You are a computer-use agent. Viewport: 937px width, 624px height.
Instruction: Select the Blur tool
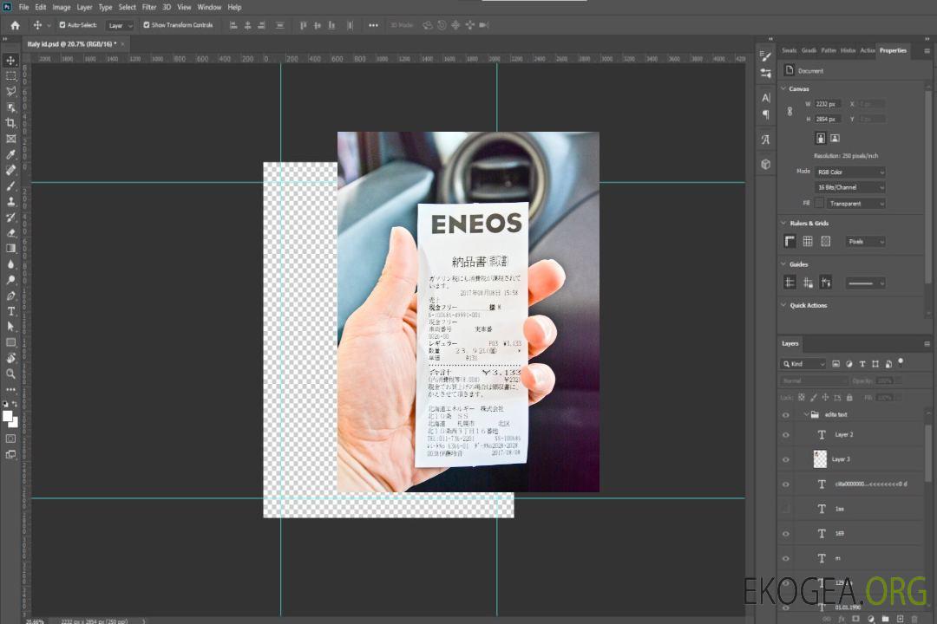point(10,264)
